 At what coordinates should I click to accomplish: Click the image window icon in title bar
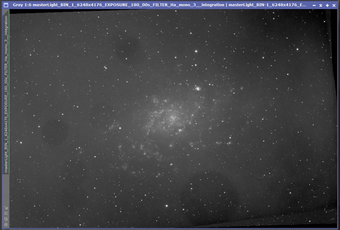coord(6,5)
